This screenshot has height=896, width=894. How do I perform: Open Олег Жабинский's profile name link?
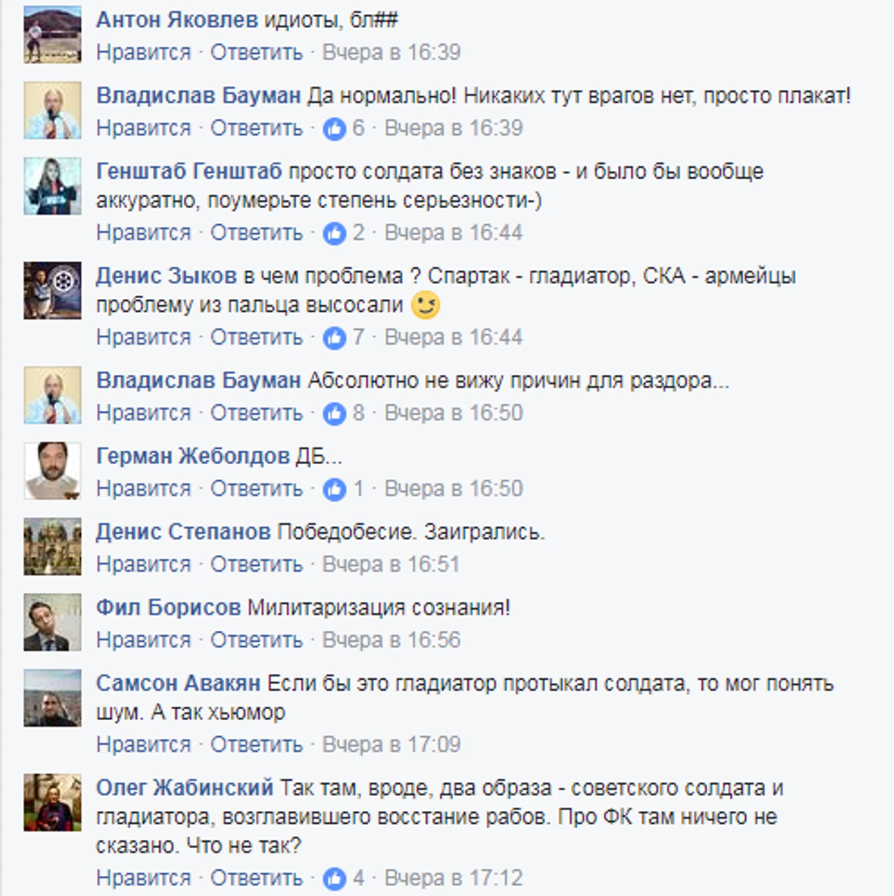pyautogui.click(x=185, y=788)
